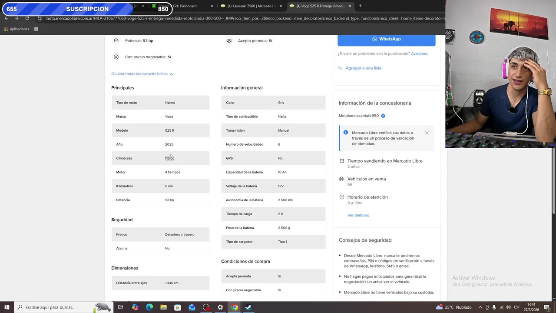The width and height of the screenshot is (556, 313).
Task: Click the Tipo de combustible value Nafta
Action: coord(282,117)
